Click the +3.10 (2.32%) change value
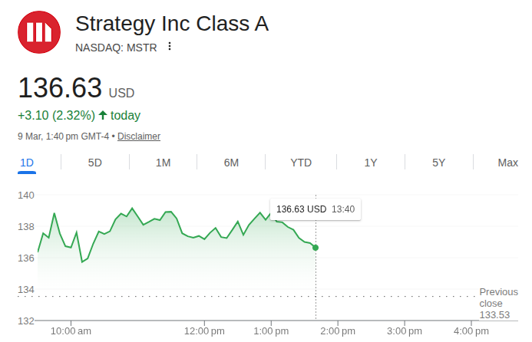The image size is (532, 342). [x=56, y=115]
